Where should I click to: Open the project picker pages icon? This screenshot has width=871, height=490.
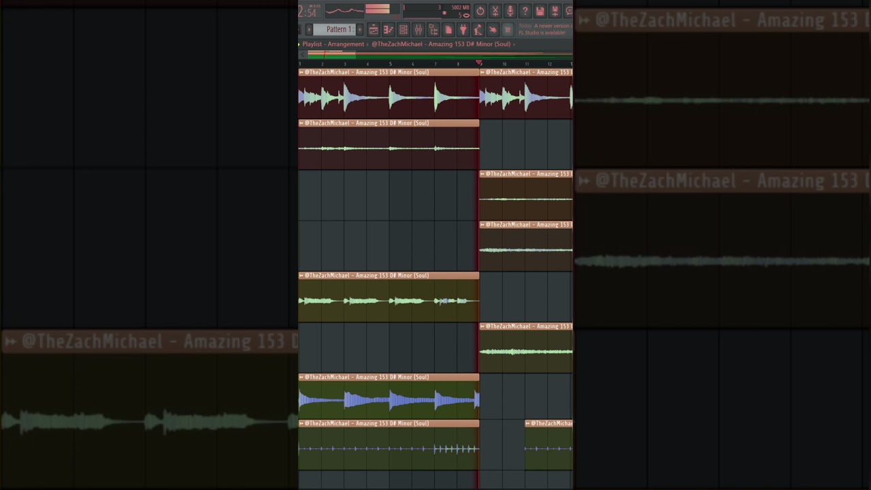click(x=448, y=30)
